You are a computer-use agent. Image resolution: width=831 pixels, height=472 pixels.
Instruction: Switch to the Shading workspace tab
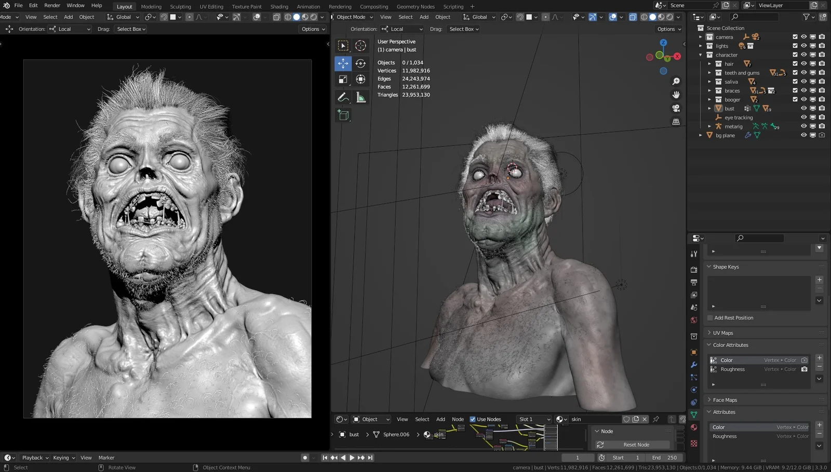(x=279, y=6)
